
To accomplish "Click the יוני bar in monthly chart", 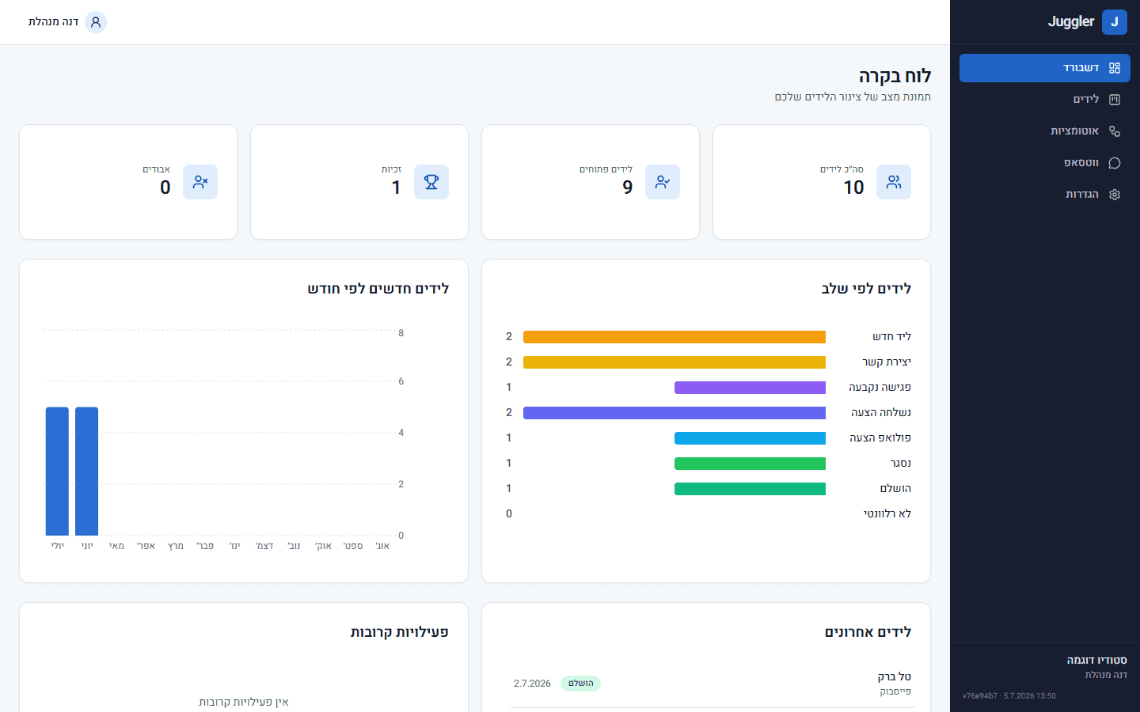I will click(x=87, y=472).
